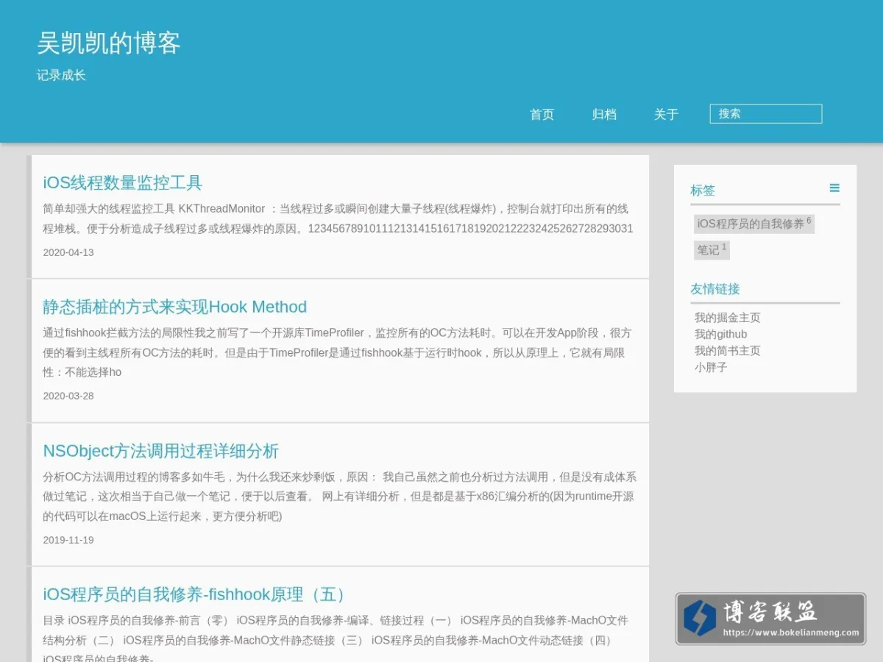The height and width of the screenshot is (662, 883).
Task: Open the post iOS线程数量监控工具
Action: click(123, 182)
